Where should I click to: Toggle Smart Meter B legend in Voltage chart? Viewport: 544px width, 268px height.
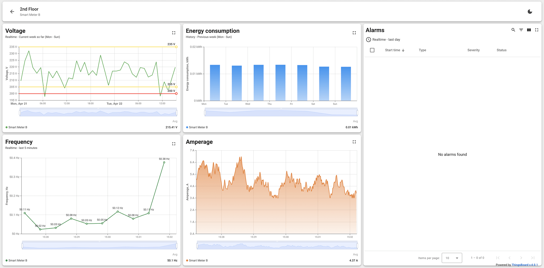click(18, 127)
